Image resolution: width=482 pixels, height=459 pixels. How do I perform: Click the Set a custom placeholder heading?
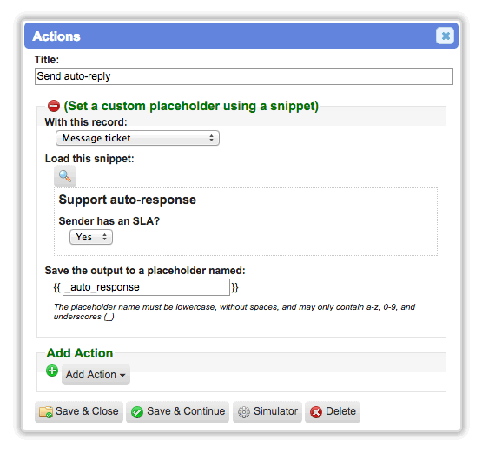click(191, 106)
